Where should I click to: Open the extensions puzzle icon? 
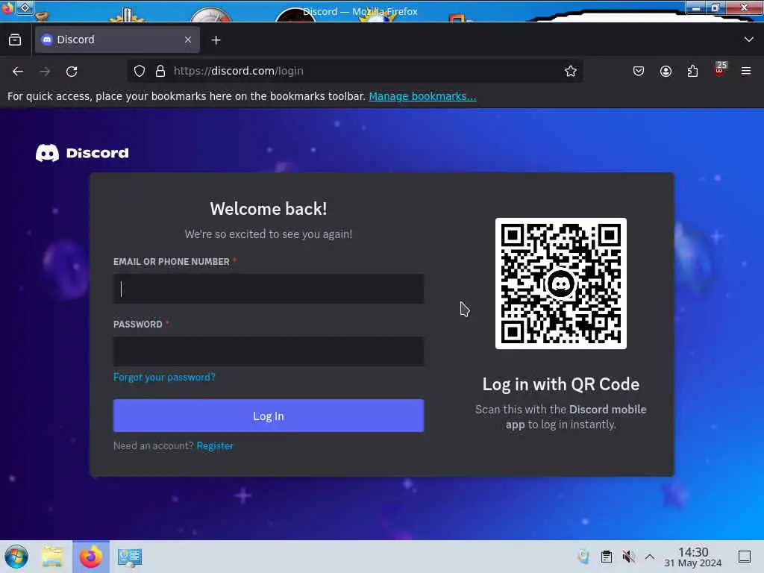tap(692, 71)
